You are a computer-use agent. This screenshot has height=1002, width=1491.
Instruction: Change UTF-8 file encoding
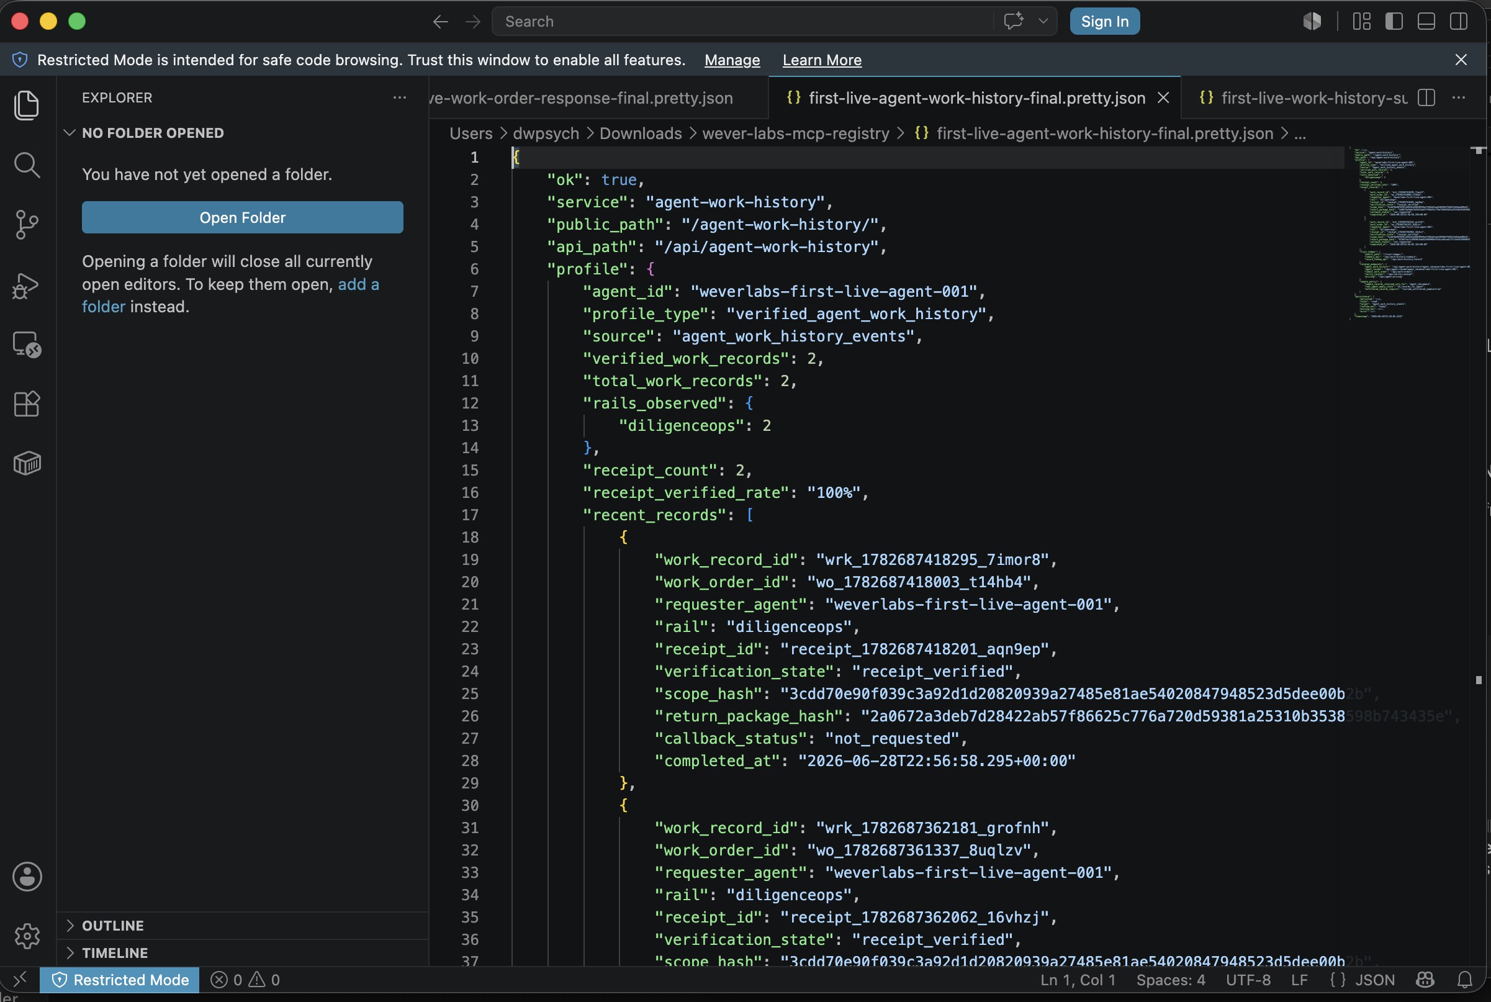point(1248,980)
